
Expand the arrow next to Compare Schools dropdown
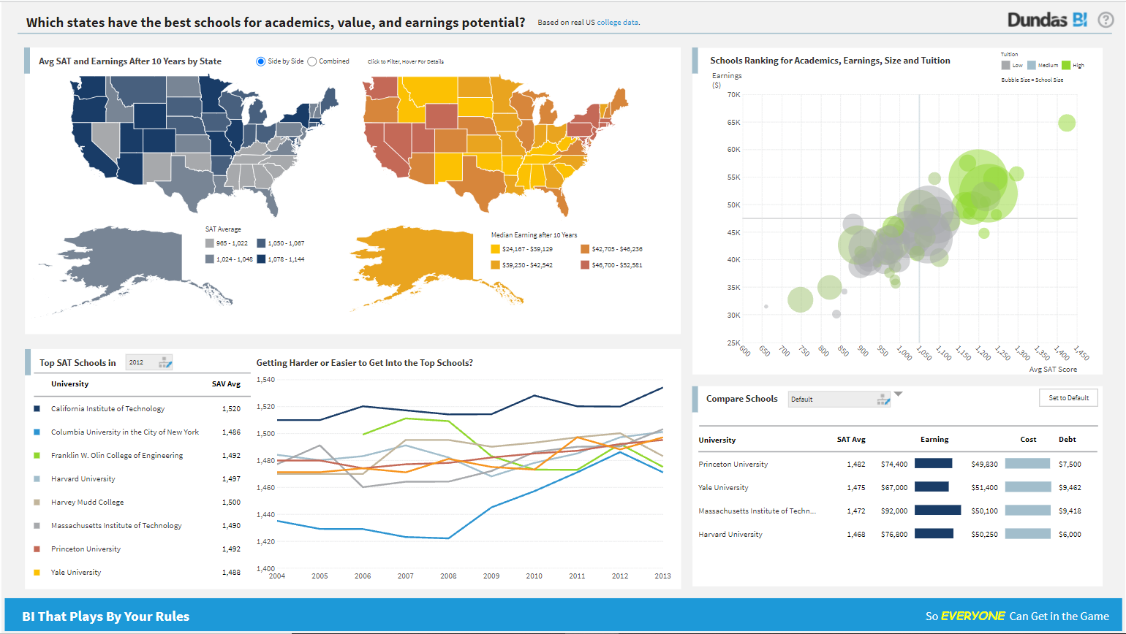[x=899, y=394]
